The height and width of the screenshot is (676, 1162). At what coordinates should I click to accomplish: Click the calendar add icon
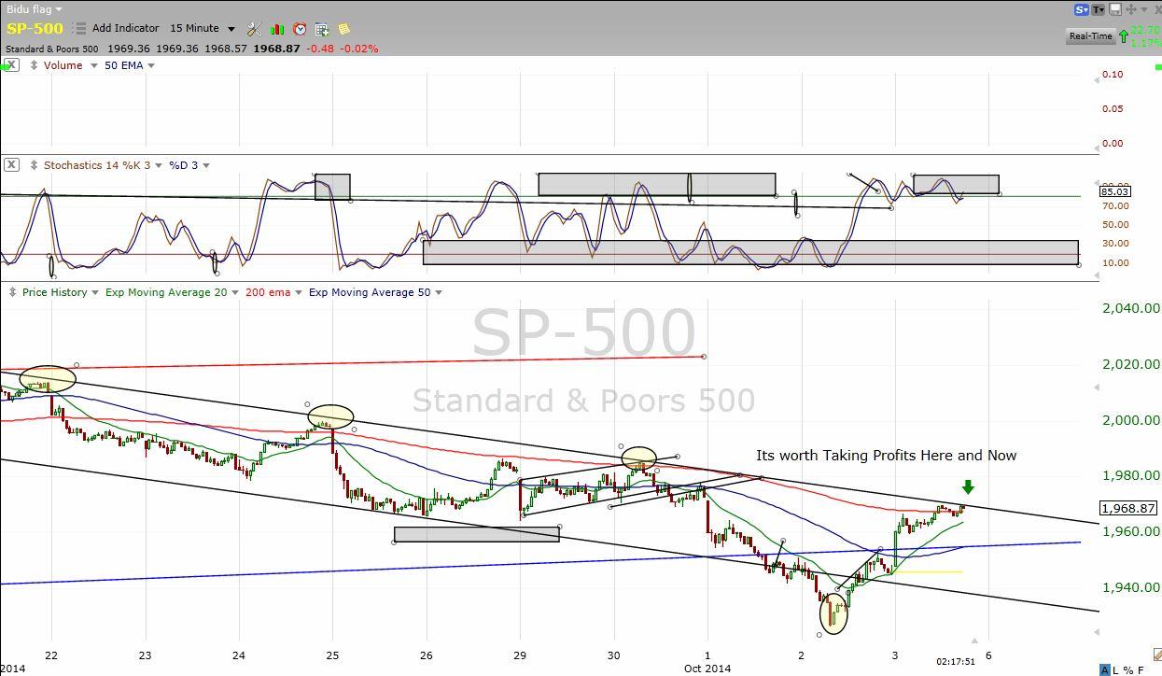coord(322,29)
